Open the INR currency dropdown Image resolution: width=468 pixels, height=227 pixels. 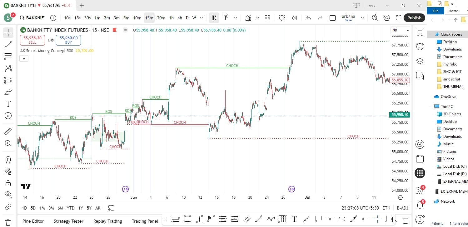(x=400, y=30)
